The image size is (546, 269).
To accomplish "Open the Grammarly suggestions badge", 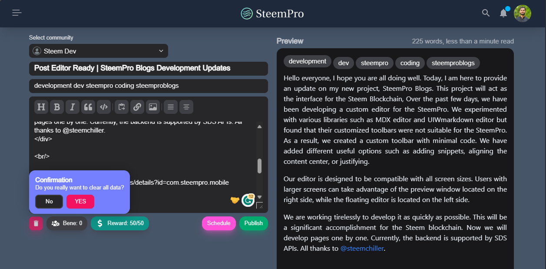I will coord(248,200).
